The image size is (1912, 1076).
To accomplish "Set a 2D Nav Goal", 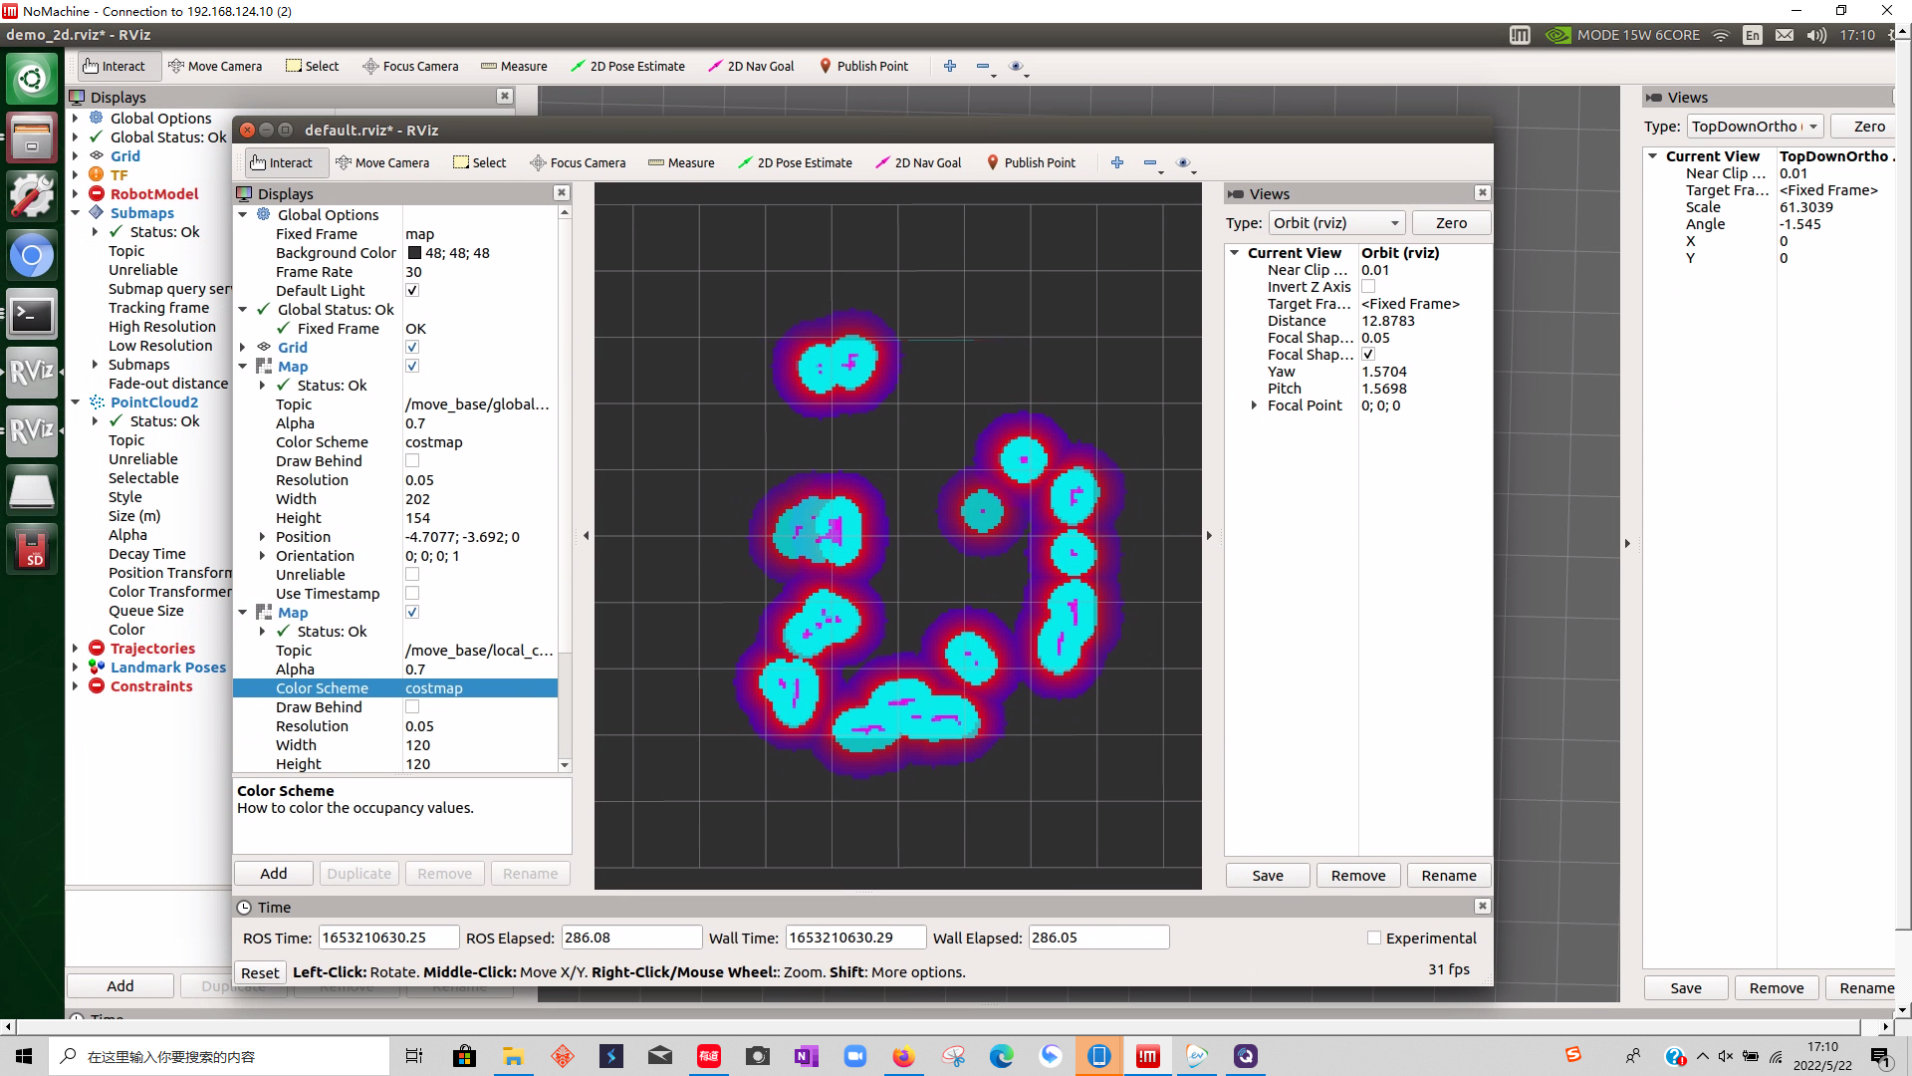I will pos(917,162).
